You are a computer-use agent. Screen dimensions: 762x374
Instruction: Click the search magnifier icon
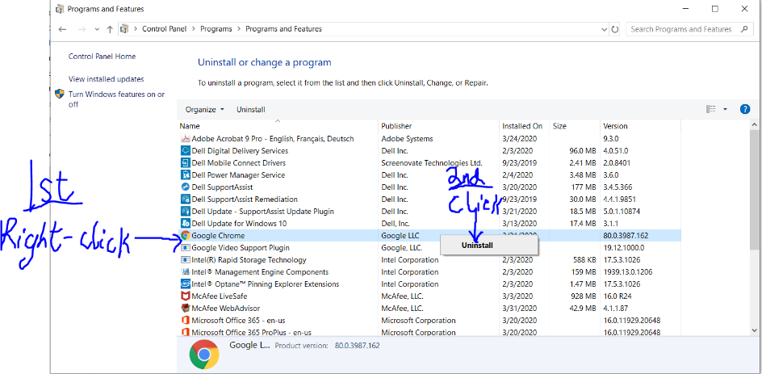pos(744,29)
